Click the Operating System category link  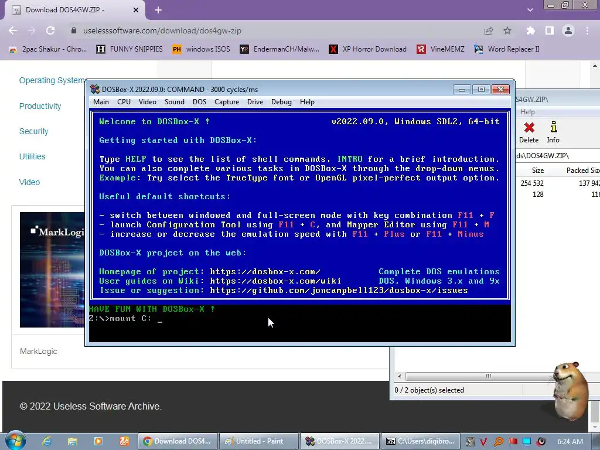pos(52,80)
